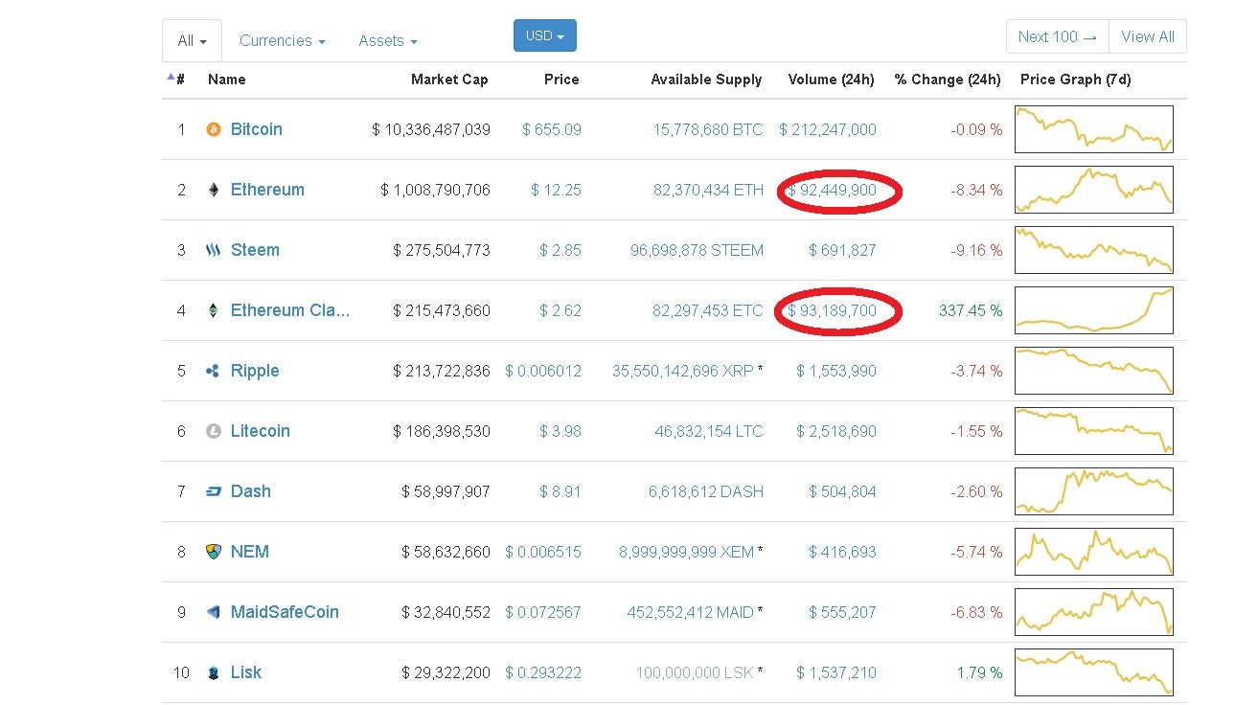Go to Next 100 coins
The image size is (1235, 705).
click(1058, 36)
